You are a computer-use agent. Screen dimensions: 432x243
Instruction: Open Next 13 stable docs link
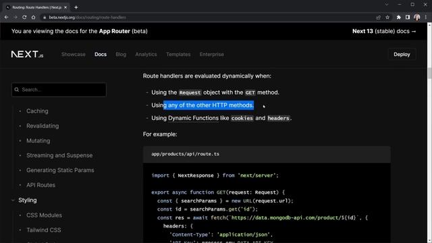pyautogui.click(x=384, y=31)
